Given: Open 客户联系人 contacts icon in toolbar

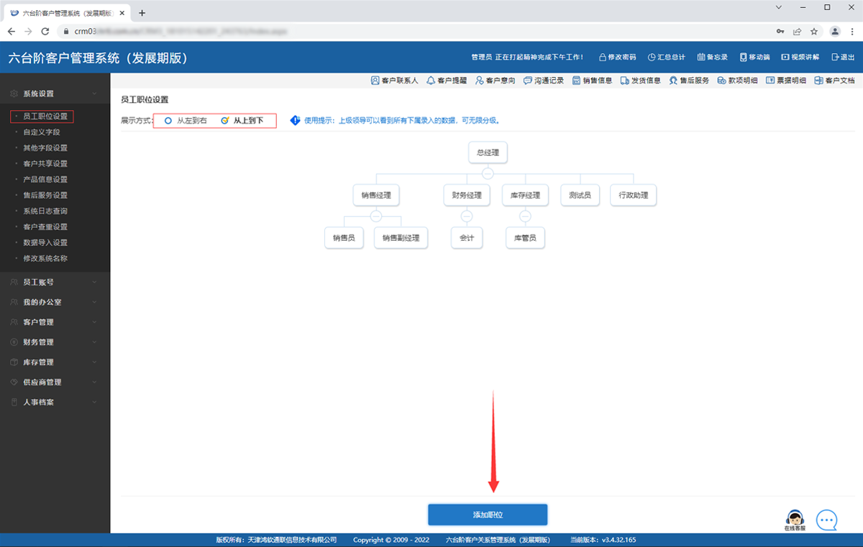Looking at the screenshot, I should point(375,81).
